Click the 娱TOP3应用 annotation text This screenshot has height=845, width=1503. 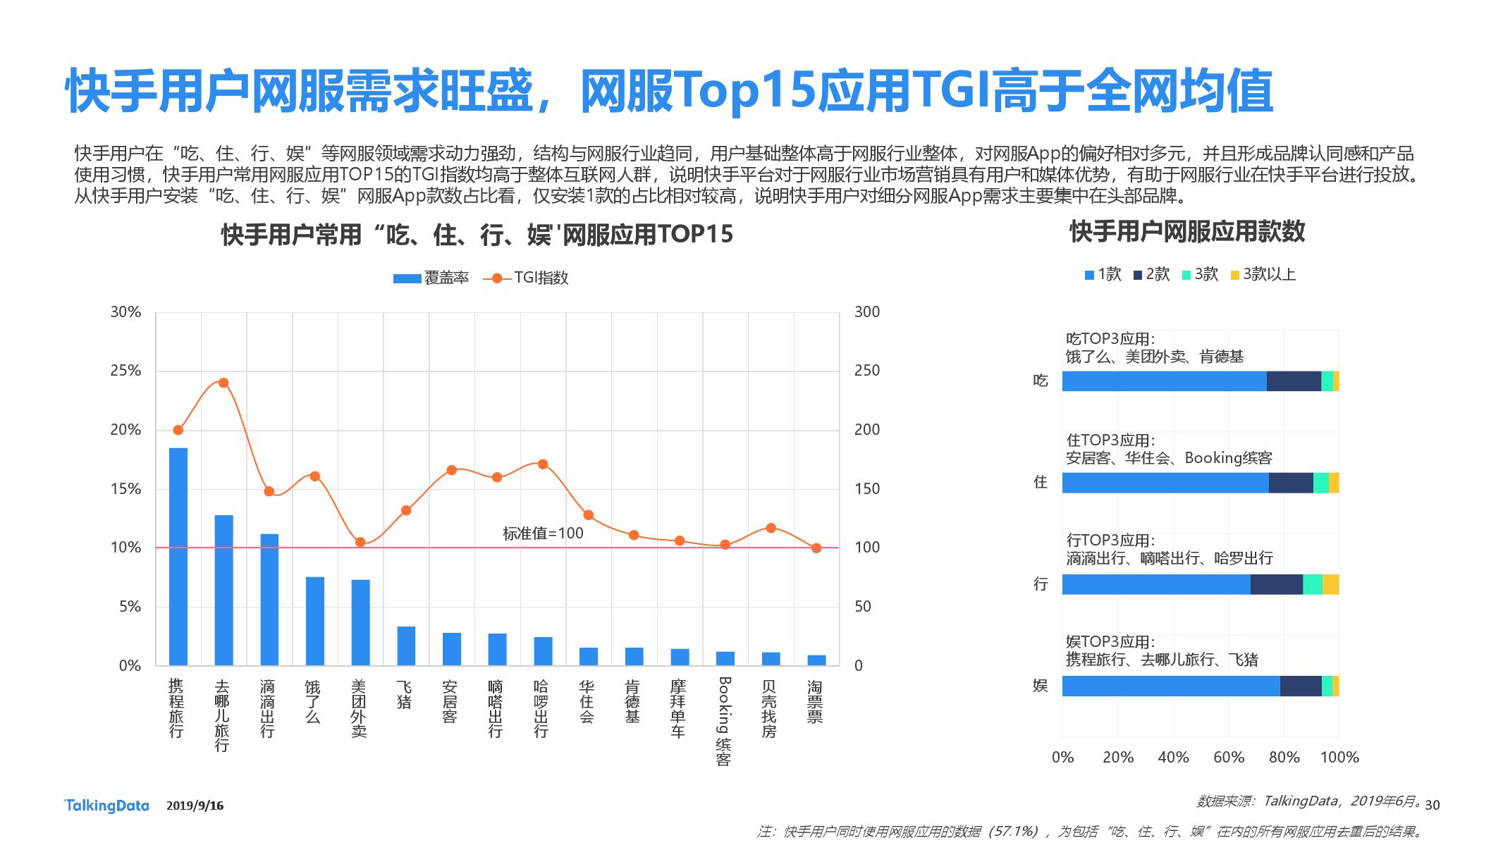click(1162, 650)
